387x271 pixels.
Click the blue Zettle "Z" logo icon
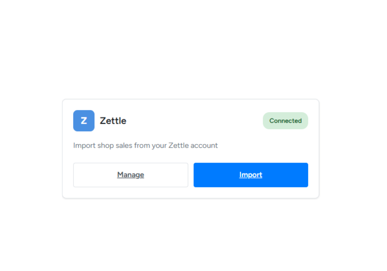(x=84, y=121)
